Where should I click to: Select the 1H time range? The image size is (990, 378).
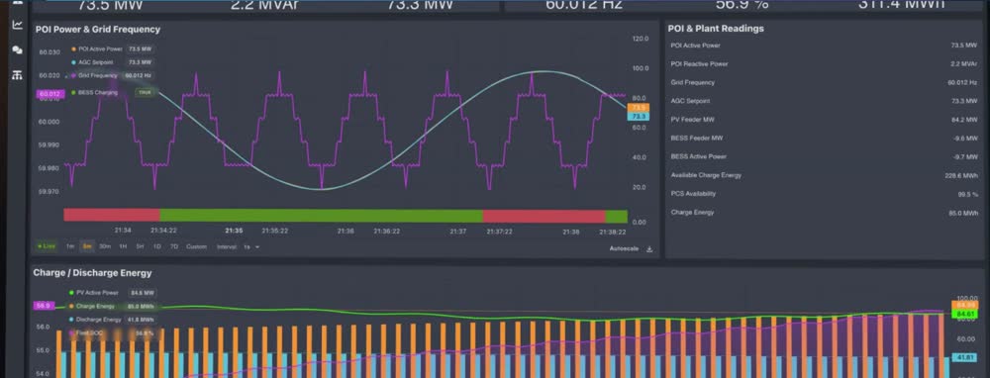123,246
